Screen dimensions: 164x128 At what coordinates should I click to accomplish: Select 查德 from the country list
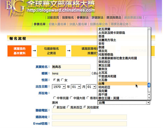(122, 36)
